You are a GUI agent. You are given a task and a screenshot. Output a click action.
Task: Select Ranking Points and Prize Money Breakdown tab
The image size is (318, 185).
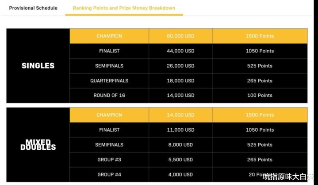click(x=124, y=8)
